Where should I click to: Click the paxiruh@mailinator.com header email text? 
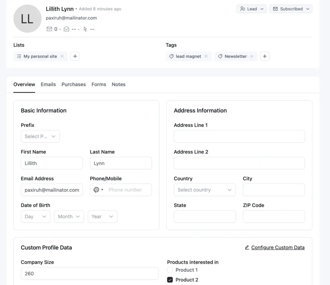tap(71, 18)
